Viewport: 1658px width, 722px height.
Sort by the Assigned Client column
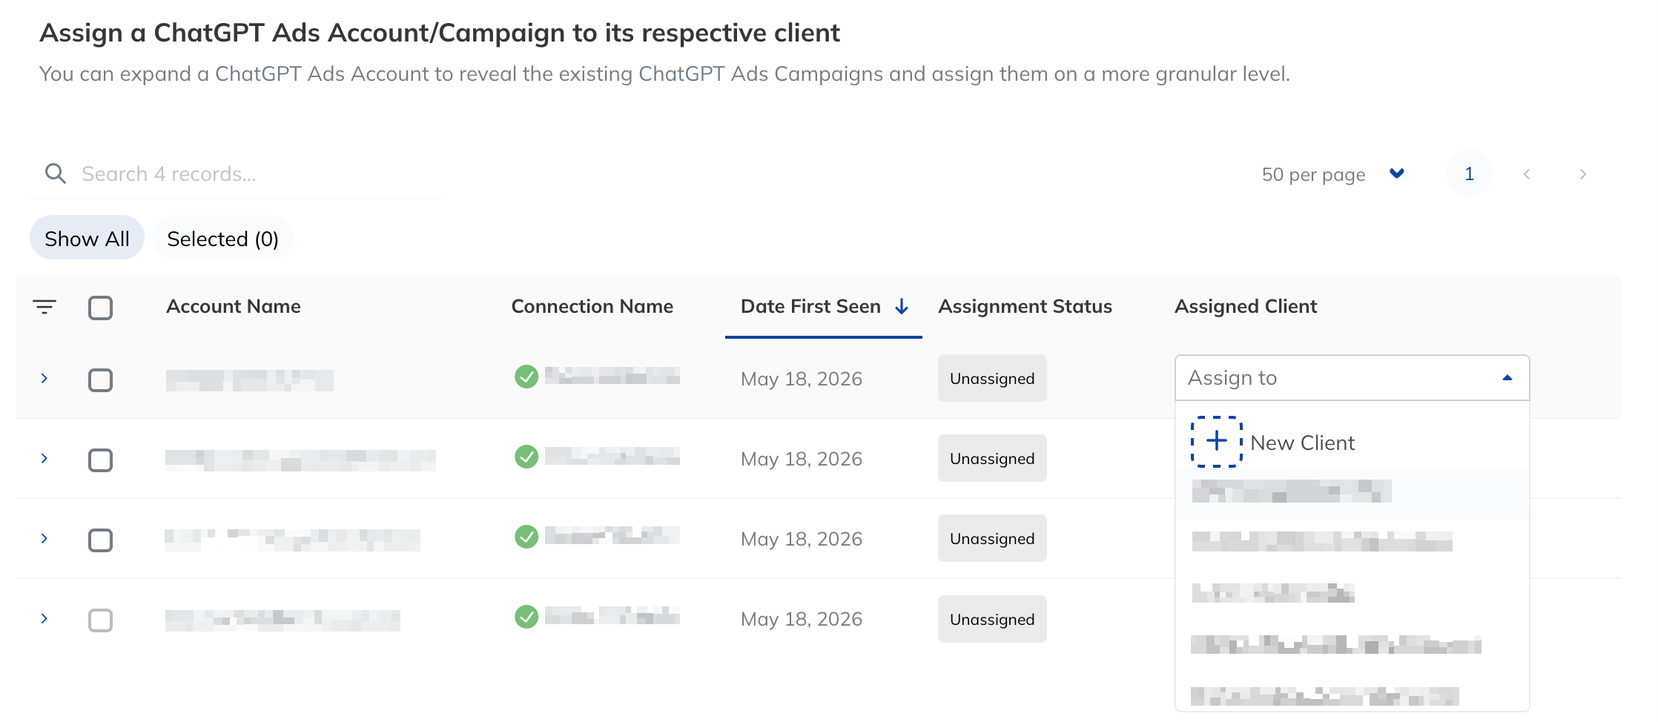click(1246, 306)
